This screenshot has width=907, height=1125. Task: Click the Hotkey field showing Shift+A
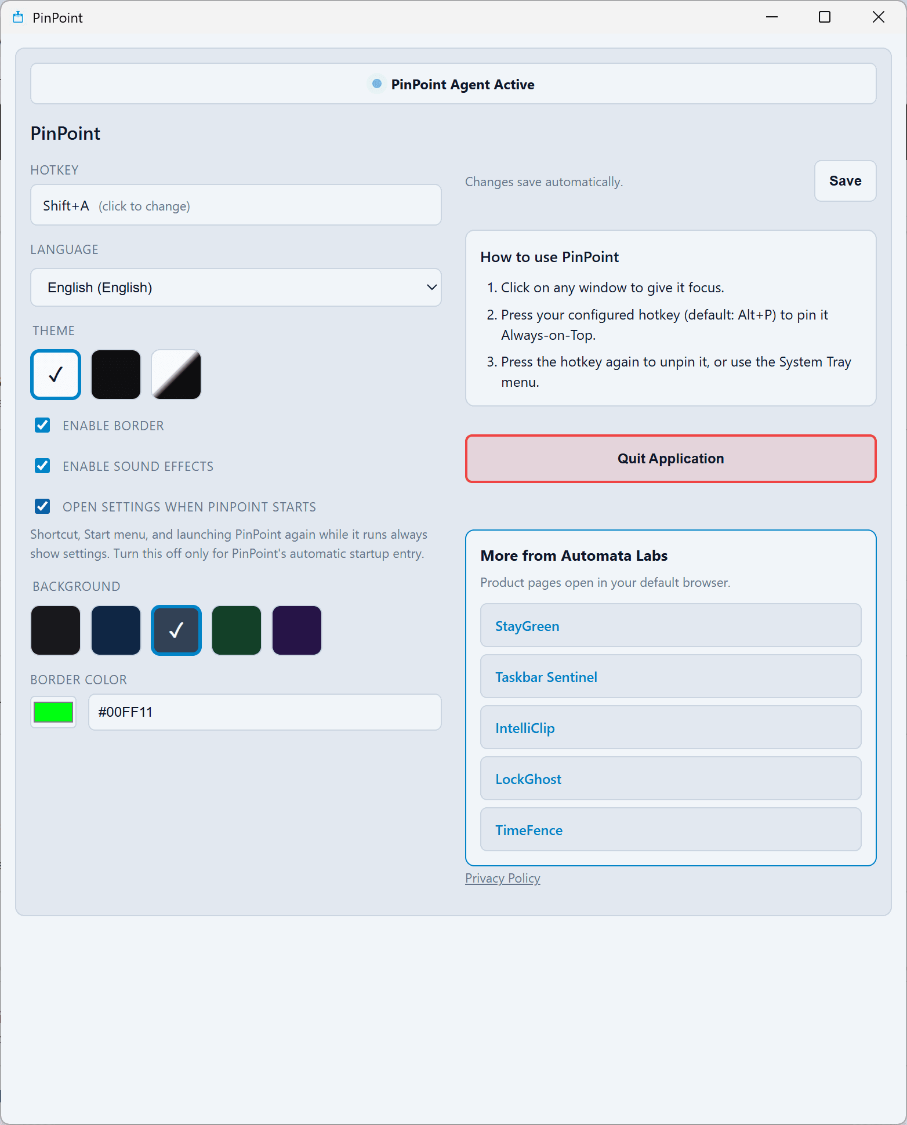tap(236, 205)
